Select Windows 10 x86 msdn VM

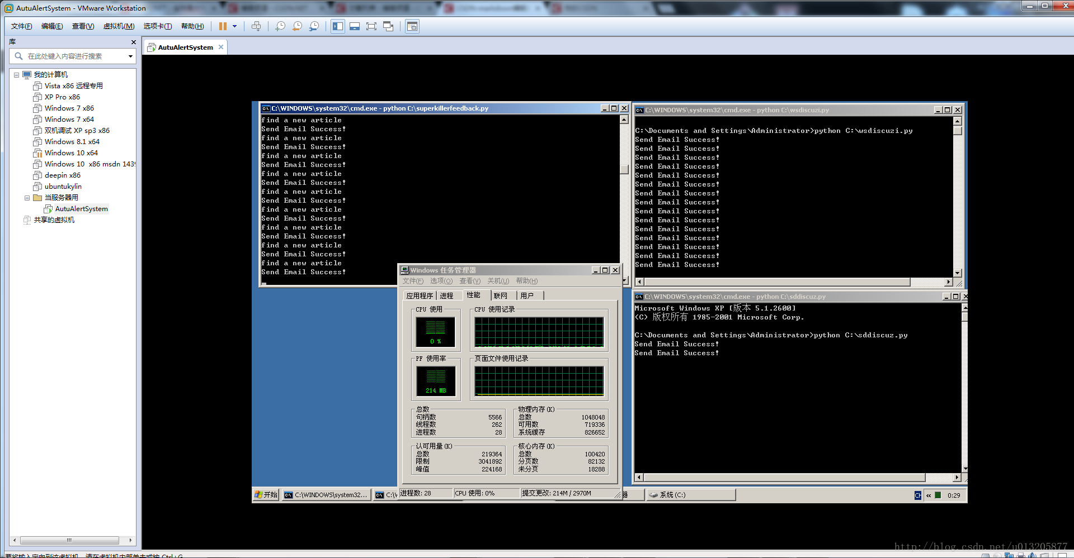coord(84,164)
